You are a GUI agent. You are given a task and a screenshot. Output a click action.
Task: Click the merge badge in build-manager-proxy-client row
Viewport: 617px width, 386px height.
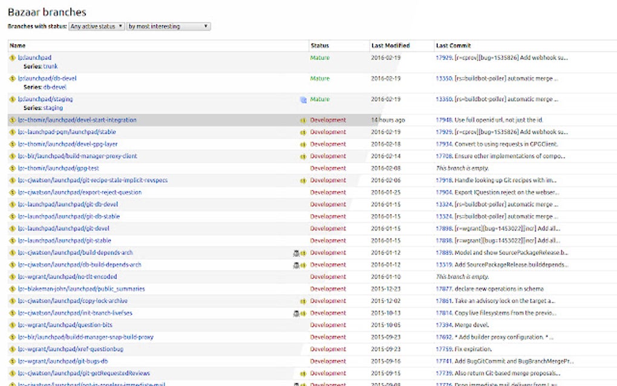(303, 157)
